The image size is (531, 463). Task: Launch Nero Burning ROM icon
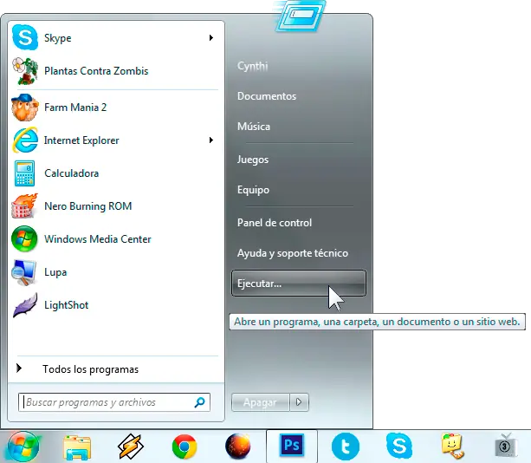[25, 205]
